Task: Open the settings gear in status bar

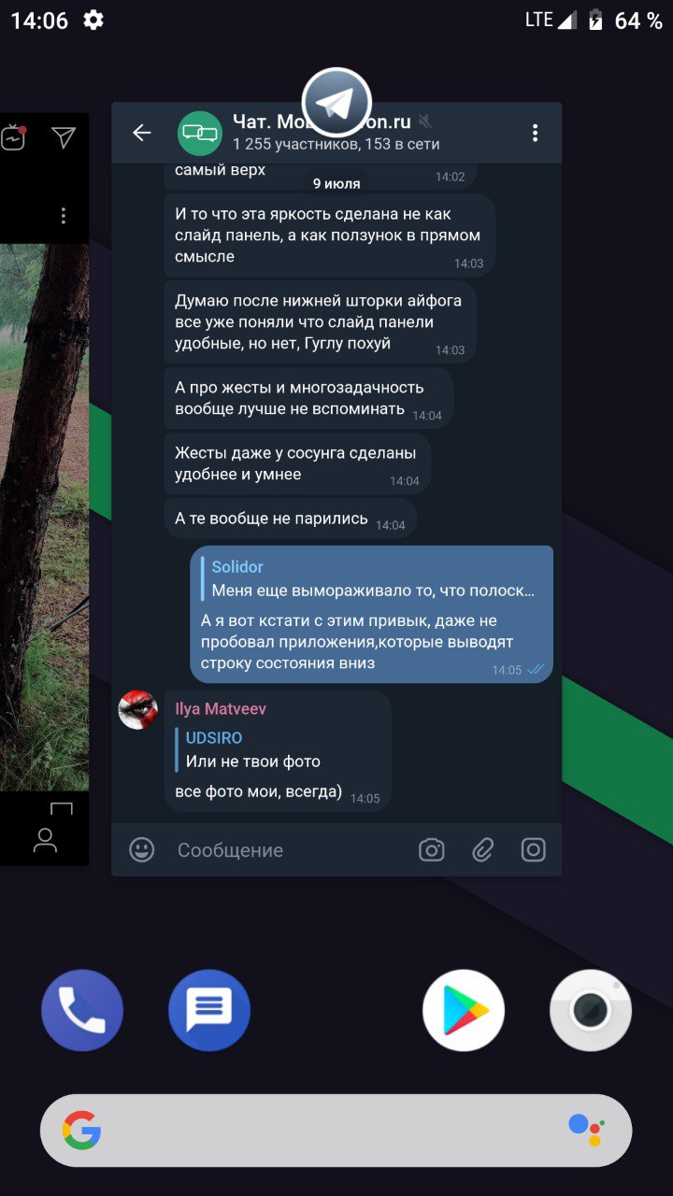Action: click(x=93, y=20)
